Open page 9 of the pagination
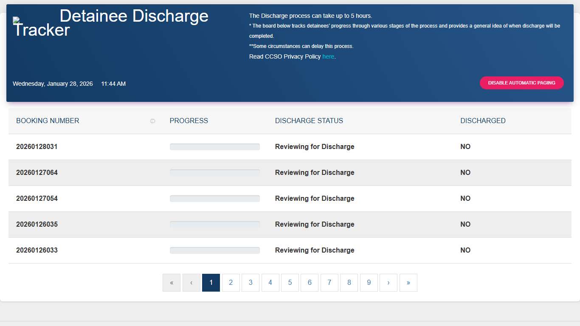This screenshot has height=326, width=580. (369, 282)
